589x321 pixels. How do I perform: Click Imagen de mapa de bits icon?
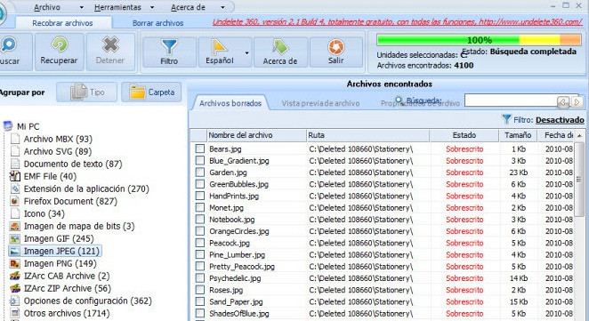[x=15, y=226]
